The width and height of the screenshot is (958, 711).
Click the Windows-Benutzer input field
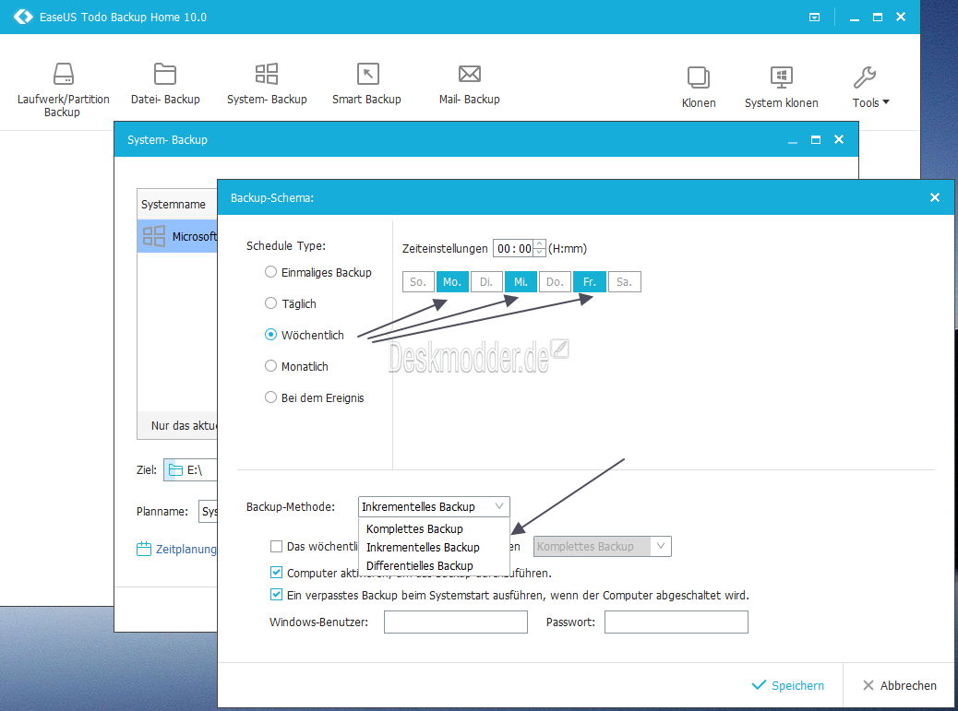click(456, 622)
